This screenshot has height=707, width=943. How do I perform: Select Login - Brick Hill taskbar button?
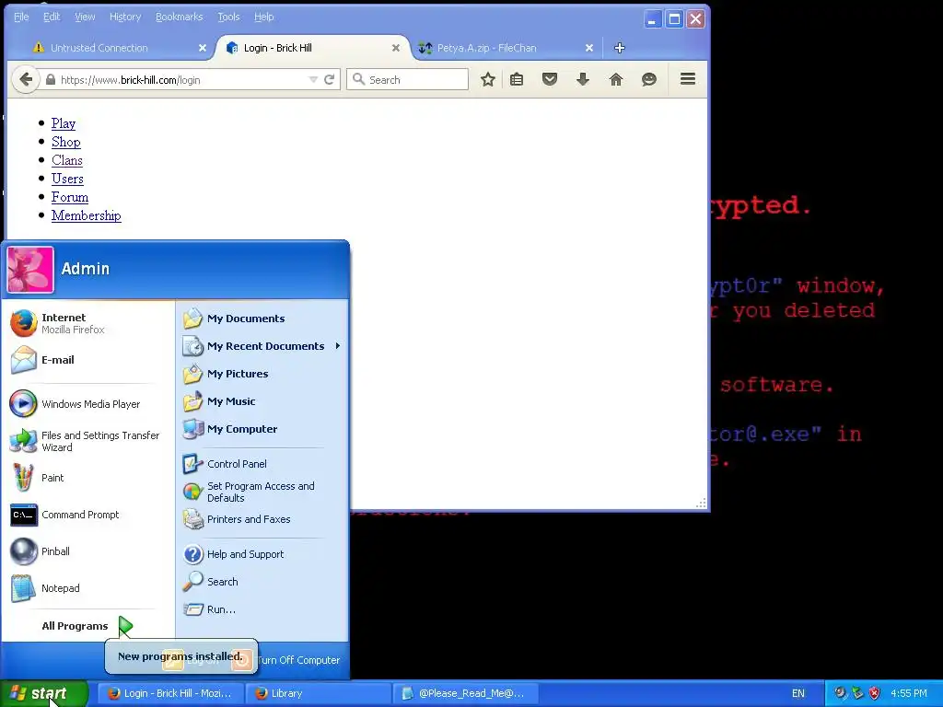(171, 693)
